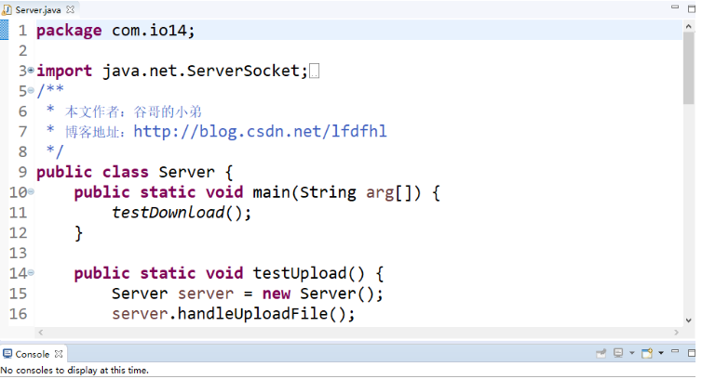Select the Console tab
702x379 pixels.
point(31,354)
